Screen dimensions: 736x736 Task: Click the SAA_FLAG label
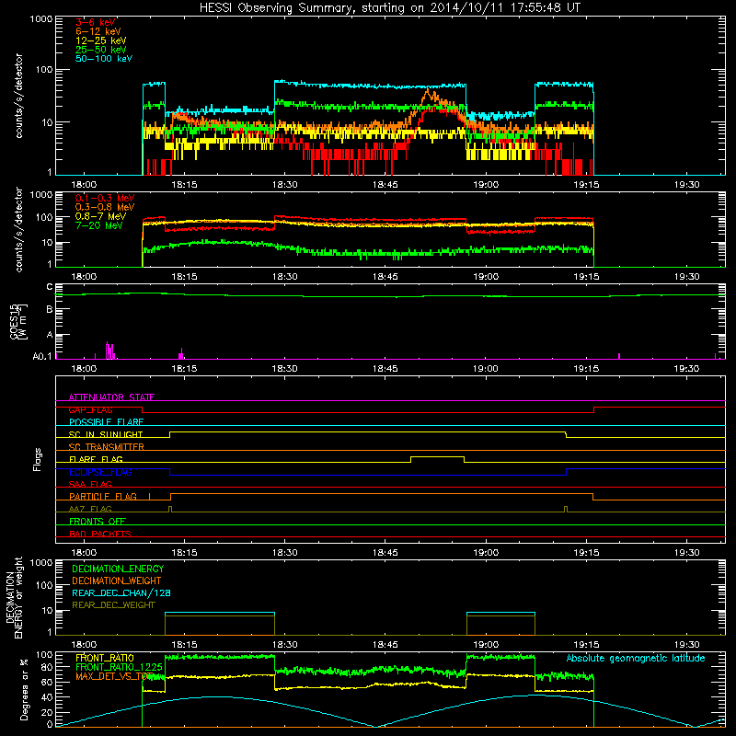[90, 484]
